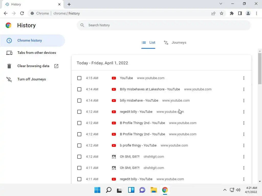Open the side panel icon

tap(240, 13)
